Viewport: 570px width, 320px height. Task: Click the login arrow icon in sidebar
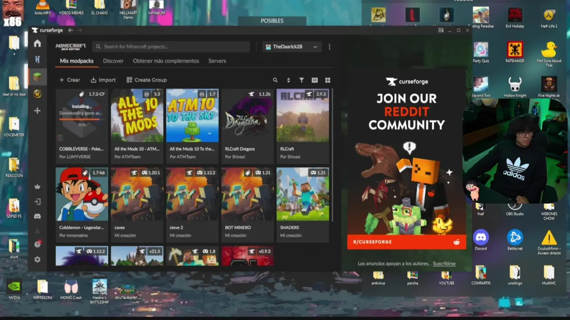(37, 202)
